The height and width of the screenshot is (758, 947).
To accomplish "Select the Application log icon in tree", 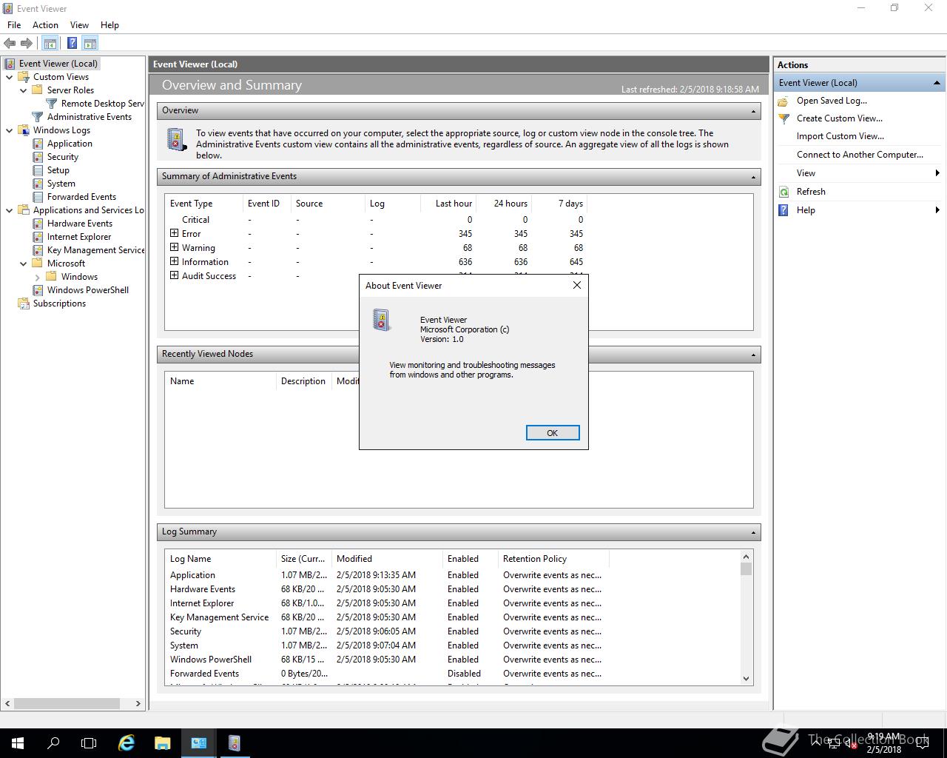I will pyautogui.click(x=38, y=144).
